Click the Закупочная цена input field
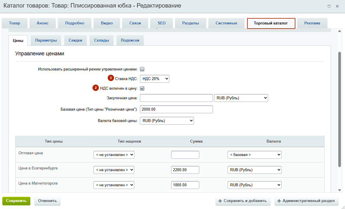Viewport: 345px width, 209px height. coord(176,98)
